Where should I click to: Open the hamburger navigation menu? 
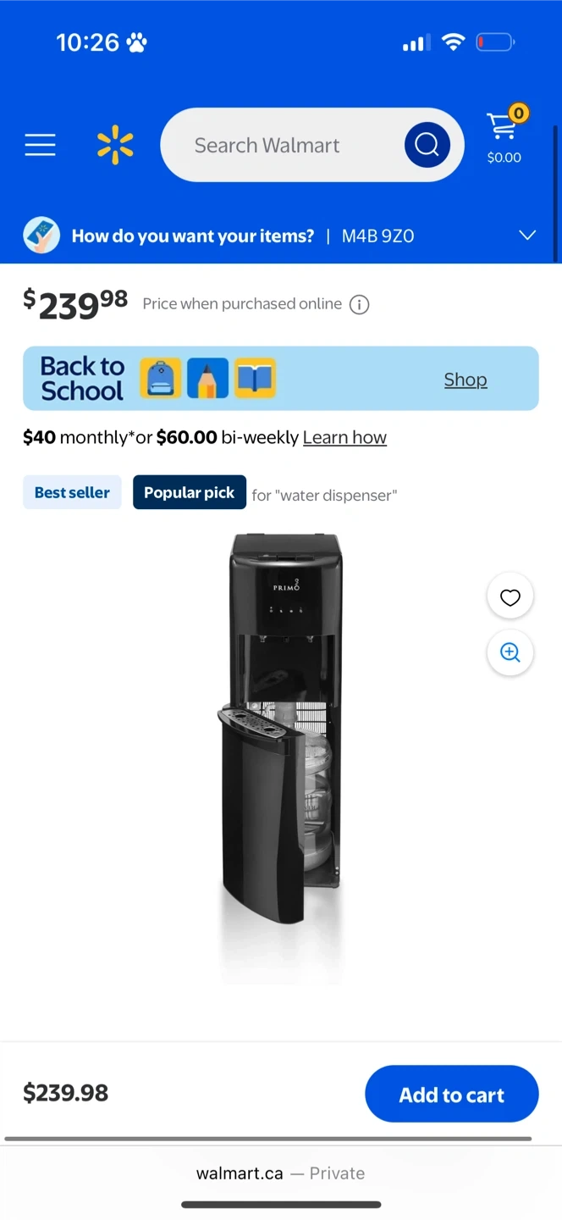coord(40,145)
